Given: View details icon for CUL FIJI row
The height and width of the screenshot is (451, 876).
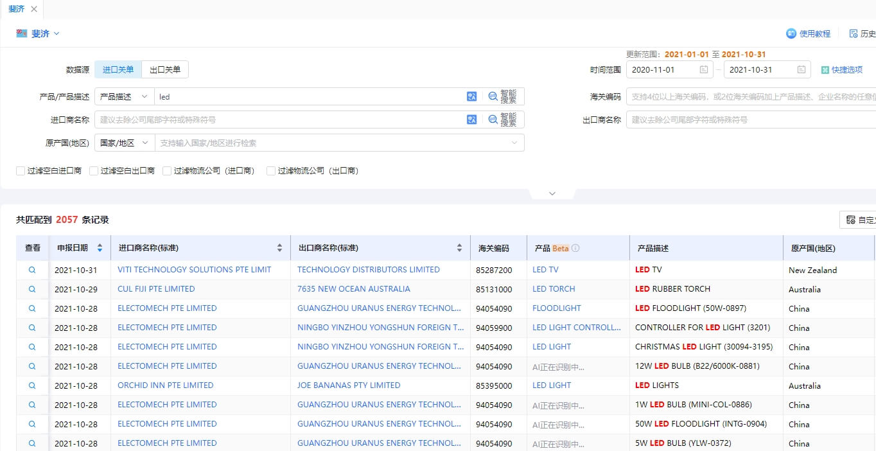Looking at the screenshot, I should pyautogui.click(x=32, y=289).
